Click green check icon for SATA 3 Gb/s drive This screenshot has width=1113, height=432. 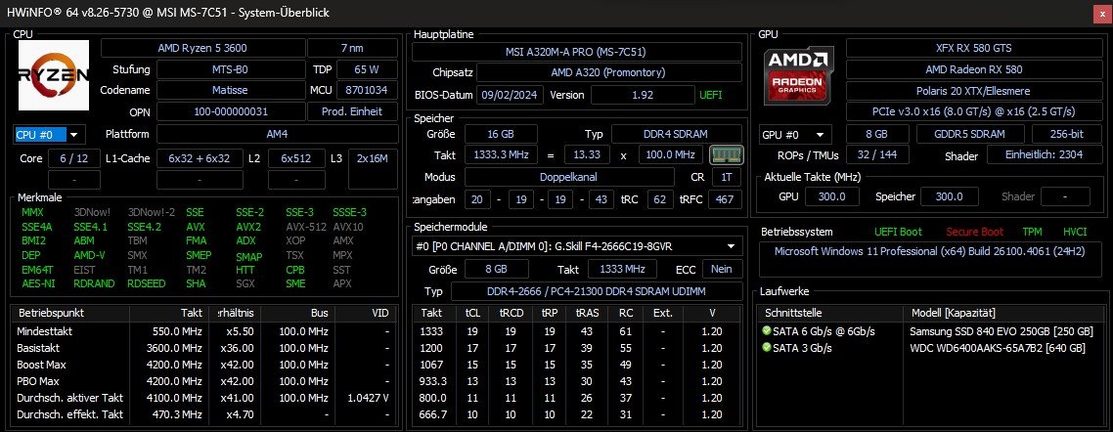coord(766,348)
